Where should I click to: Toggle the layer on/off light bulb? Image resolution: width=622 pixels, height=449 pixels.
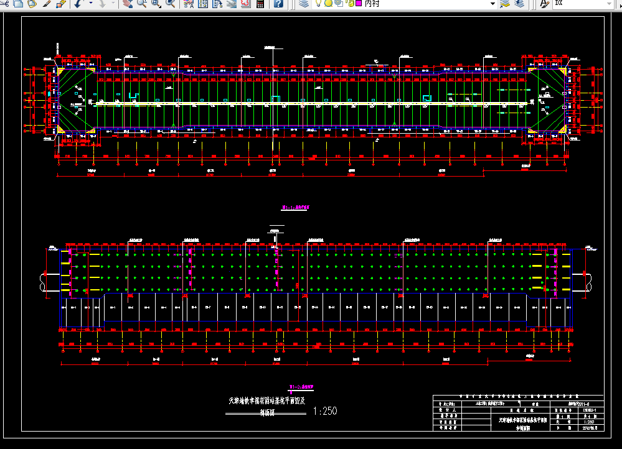click(x=318, y=4)
